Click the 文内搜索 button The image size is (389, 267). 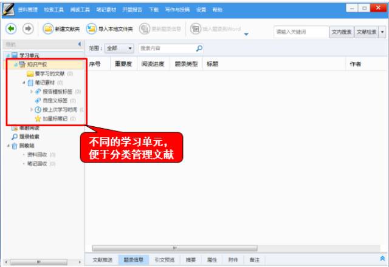tap(342, 32)
